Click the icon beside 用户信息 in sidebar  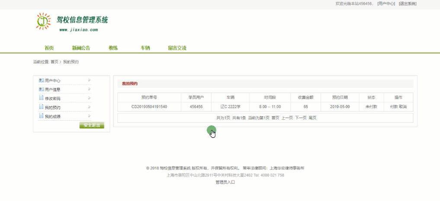42,89
